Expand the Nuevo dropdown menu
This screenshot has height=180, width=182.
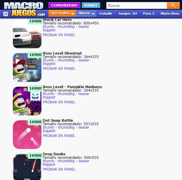86,13
